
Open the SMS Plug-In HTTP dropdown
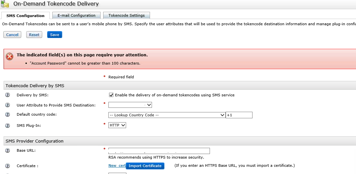point(117,125)
